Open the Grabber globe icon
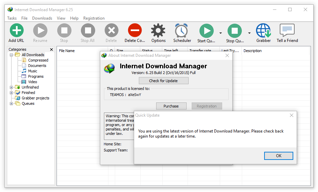Image resolution: width=318 pixels, height=192 pixels. pos(263,30)
